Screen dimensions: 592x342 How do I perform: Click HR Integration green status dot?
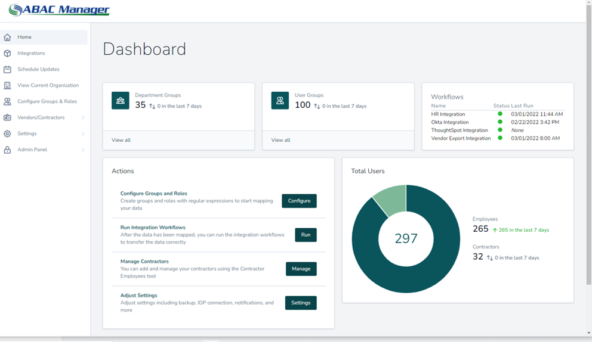[x=500, y=114]
